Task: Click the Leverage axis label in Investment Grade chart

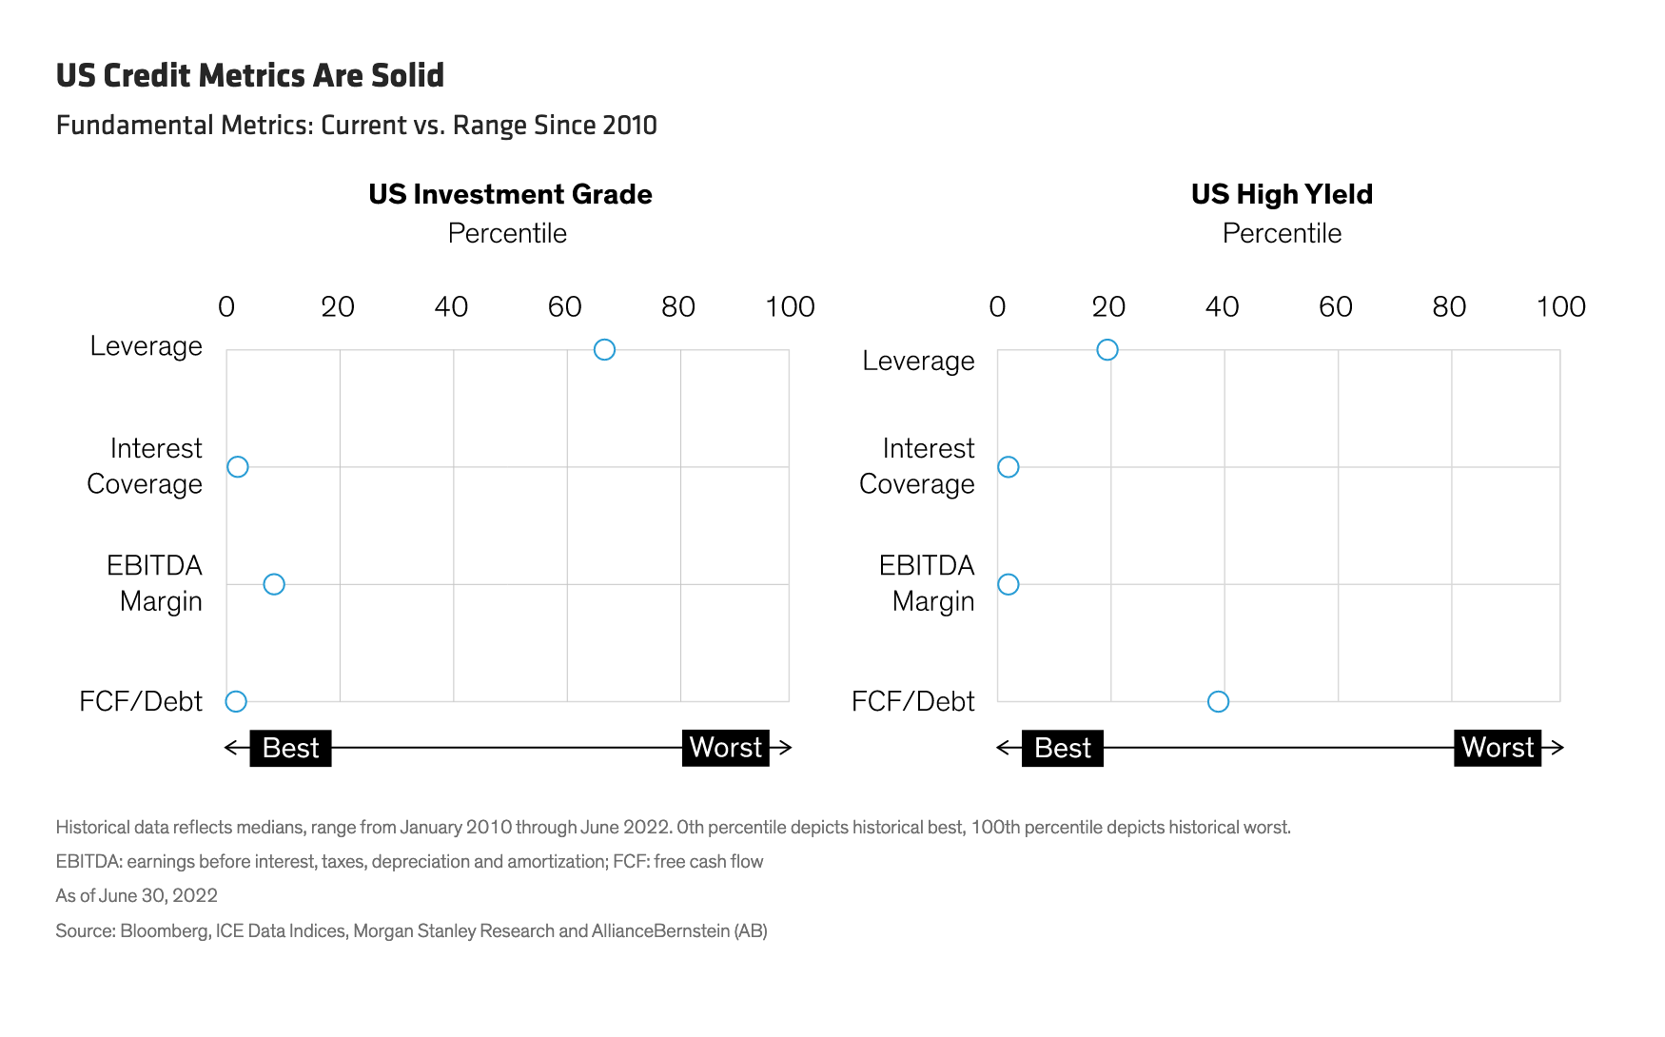Action: click(147, 346)
